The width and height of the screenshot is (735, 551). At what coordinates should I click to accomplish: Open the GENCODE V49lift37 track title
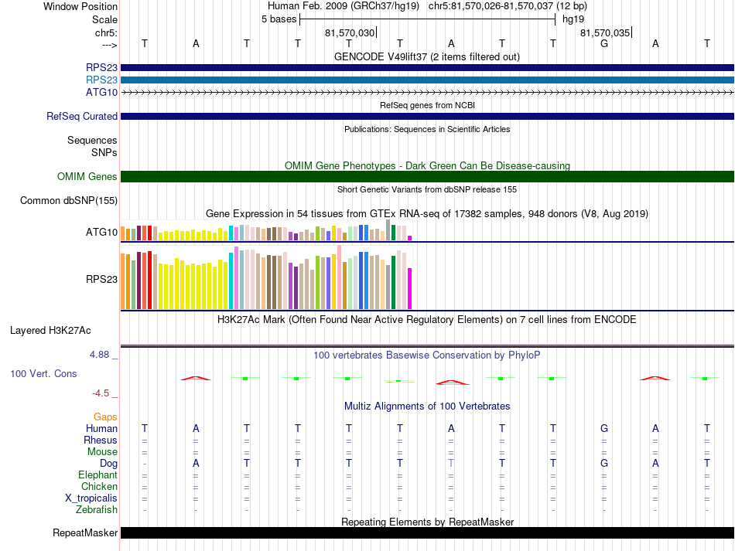coord(427,56)
